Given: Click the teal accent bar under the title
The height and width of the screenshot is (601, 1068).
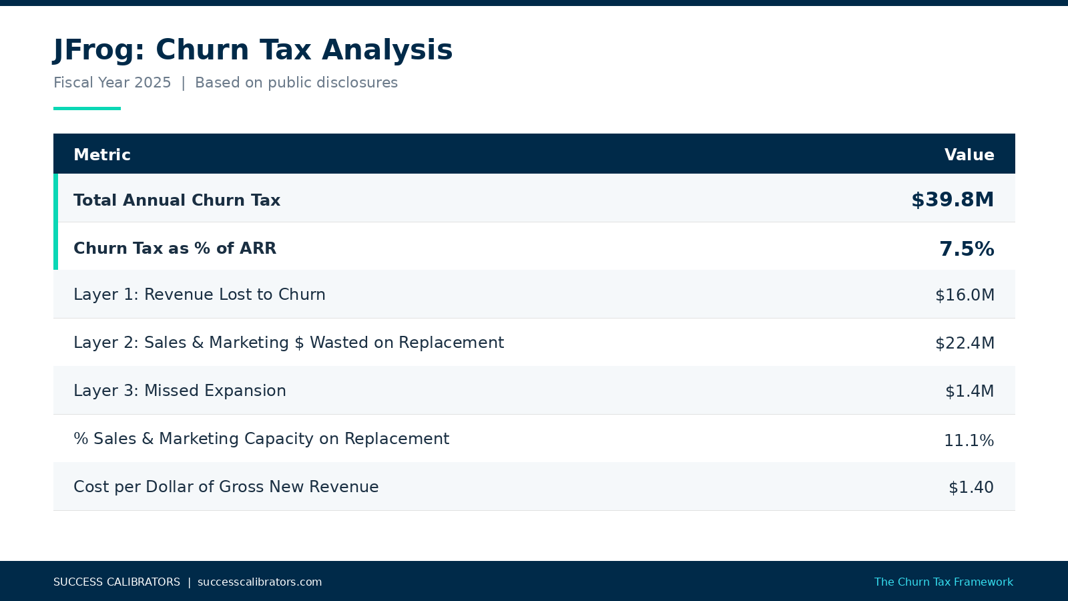Looking at the screenshot, I should tap(87, 107).
